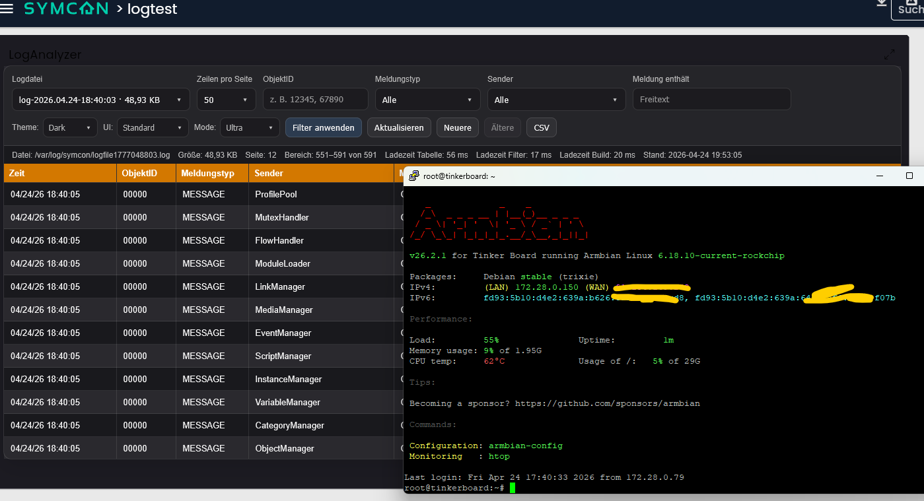Click the PuTTY icon in the terminal title bar
This screenshot has width=924, height=501.
[414, 176]
